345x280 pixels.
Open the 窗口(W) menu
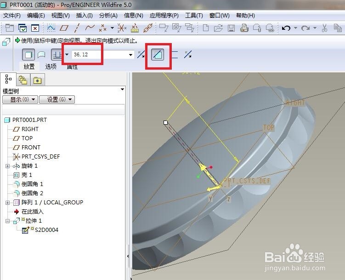220,16
